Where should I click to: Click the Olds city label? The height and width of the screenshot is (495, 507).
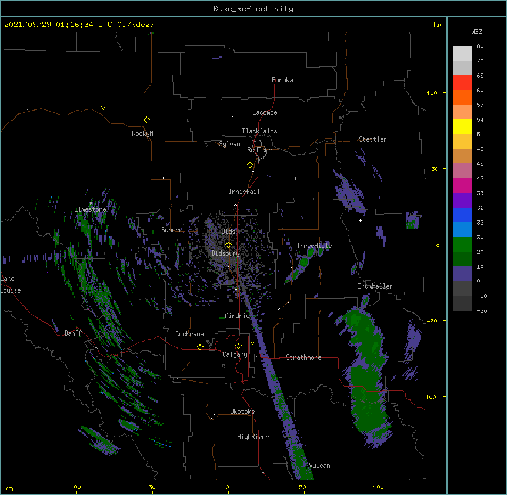pos(228,232)
